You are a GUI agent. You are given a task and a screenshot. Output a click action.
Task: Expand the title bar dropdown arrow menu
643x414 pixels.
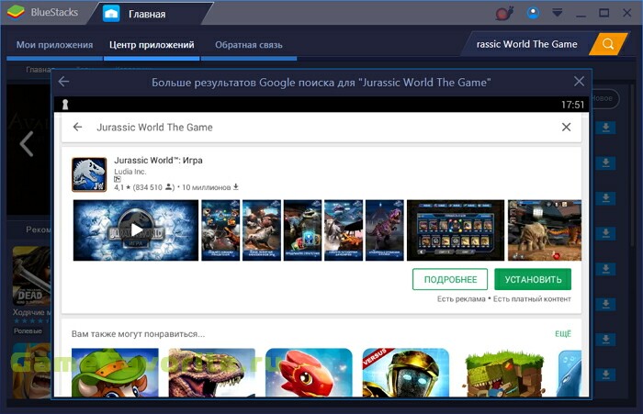click(x=557, y=13)
